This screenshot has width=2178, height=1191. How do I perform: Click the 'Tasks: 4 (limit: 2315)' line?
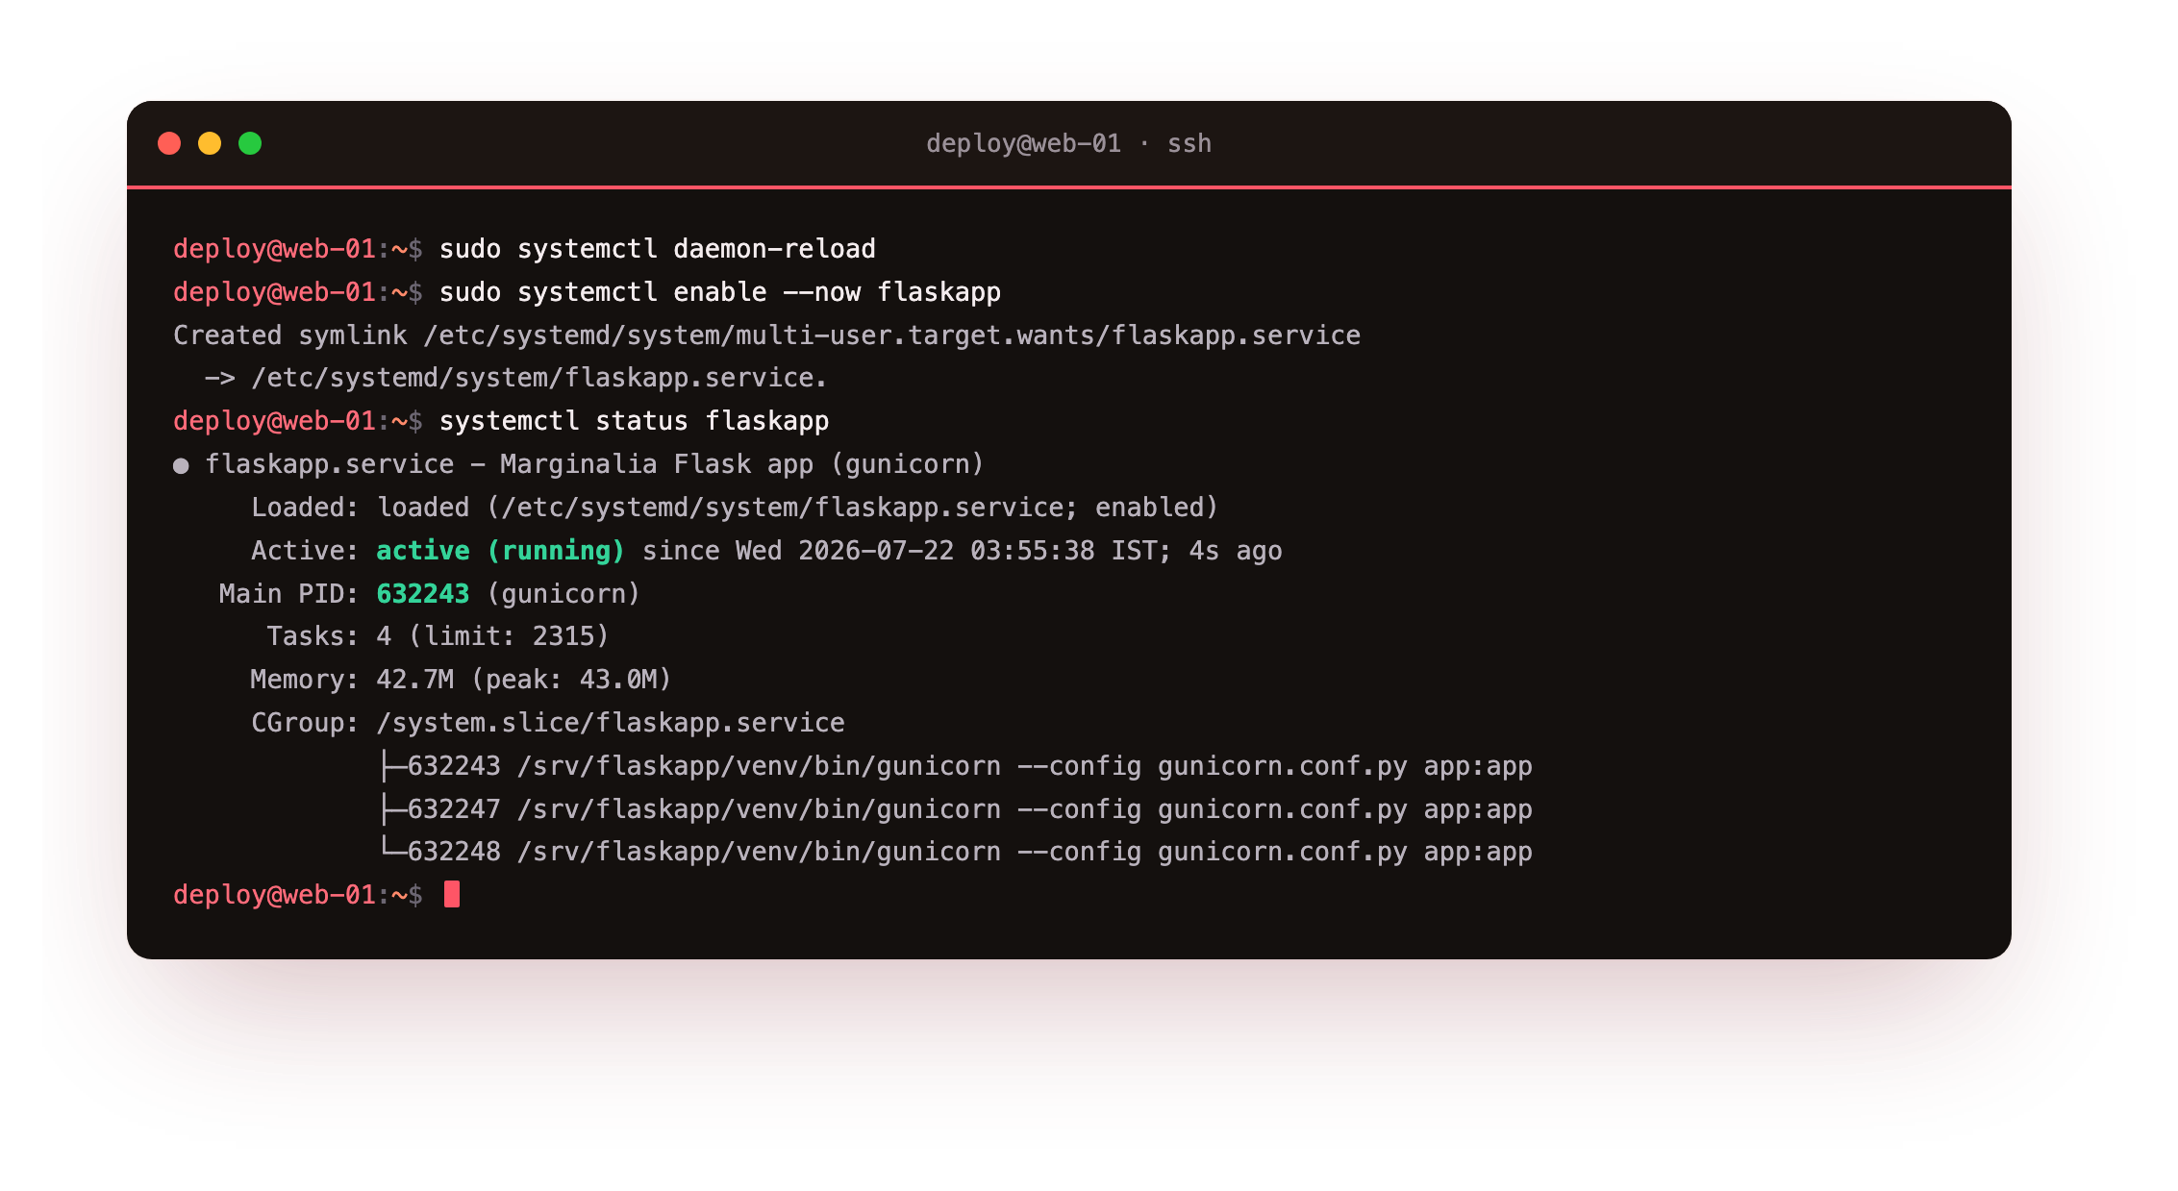coord(438,636)
